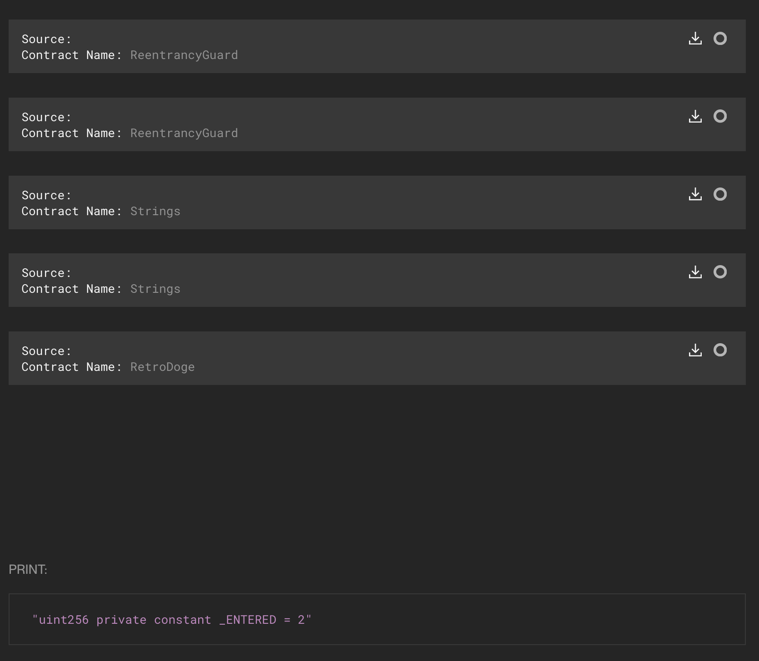
Task: Select the circle for second ReentrancyGuard entry
Action: click(720, 117)
